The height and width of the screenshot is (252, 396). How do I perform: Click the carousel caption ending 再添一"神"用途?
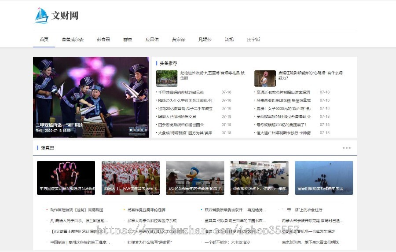tap(59, 125)
